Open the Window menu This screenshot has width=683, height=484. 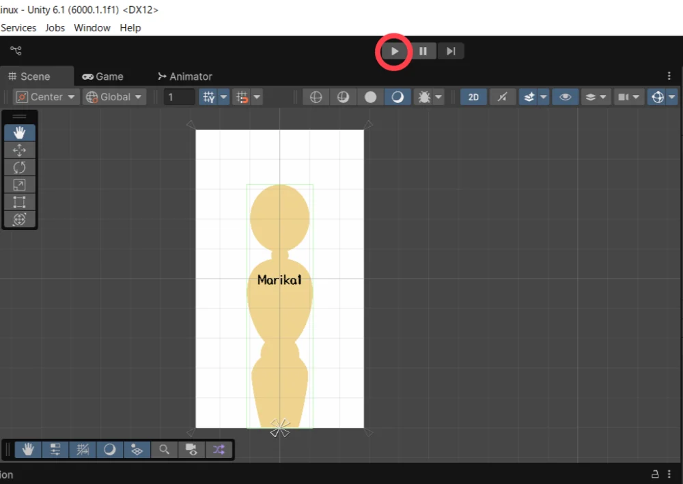coord(92,28)
